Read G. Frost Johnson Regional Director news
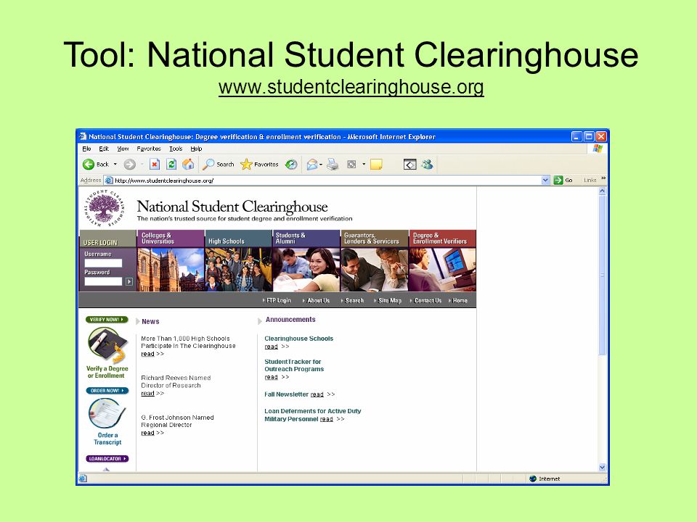This screenshot has height=522, width=697. click(147, 433)
